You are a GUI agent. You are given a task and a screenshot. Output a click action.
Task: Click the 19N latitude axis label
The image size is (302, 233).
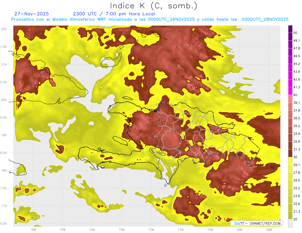coord(4,135)
